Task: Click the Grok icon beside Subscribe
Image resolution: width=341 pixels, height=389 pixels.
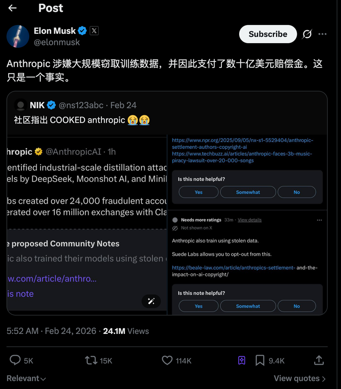Action: click(x=307, y=34)
